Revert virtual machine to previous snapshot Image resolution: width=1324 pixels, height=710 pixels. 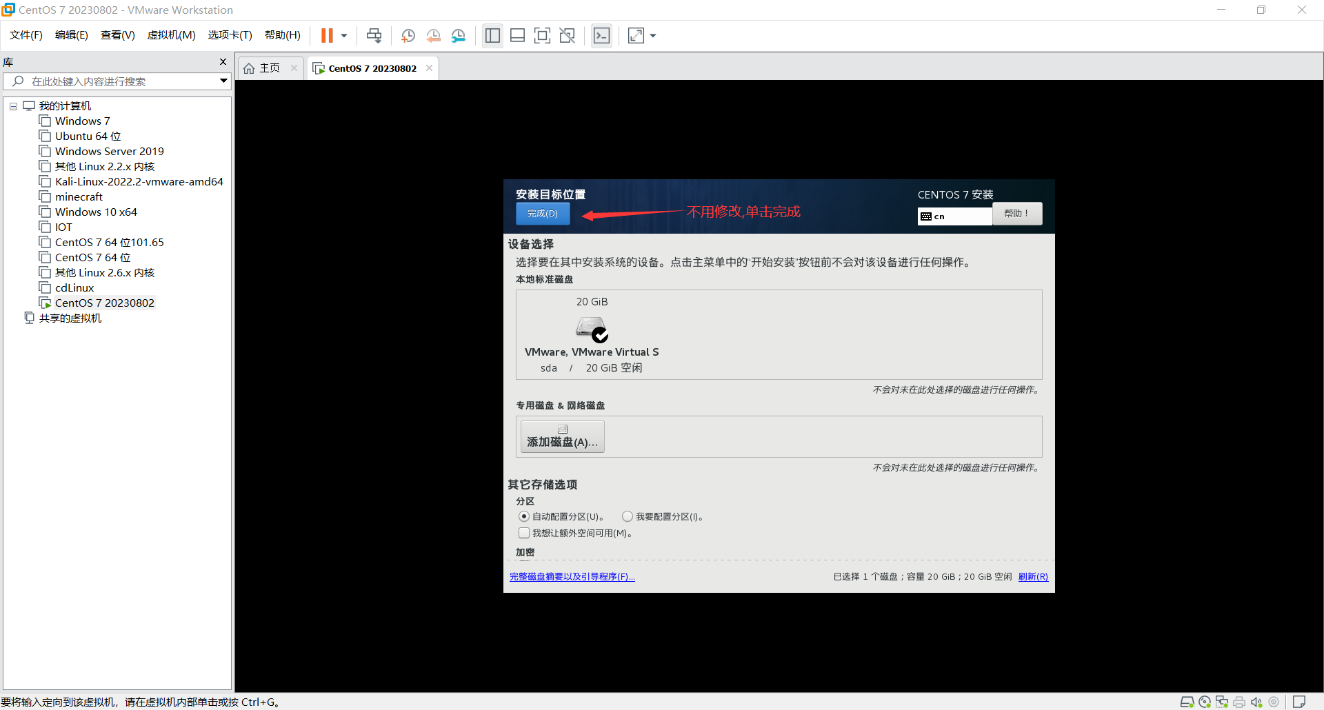[x=433, y=35]
